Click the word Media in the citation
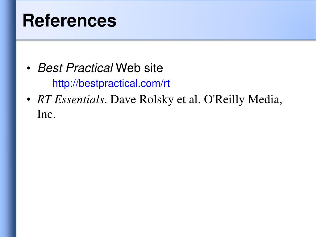The image size is (316, 237). 265,99
